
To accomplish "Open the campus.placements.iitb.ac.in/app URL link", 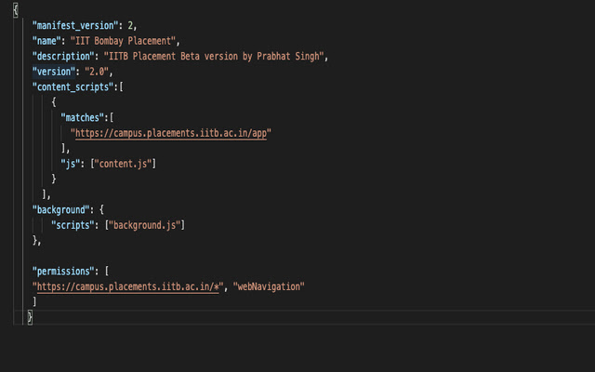I will pos(170,133).
